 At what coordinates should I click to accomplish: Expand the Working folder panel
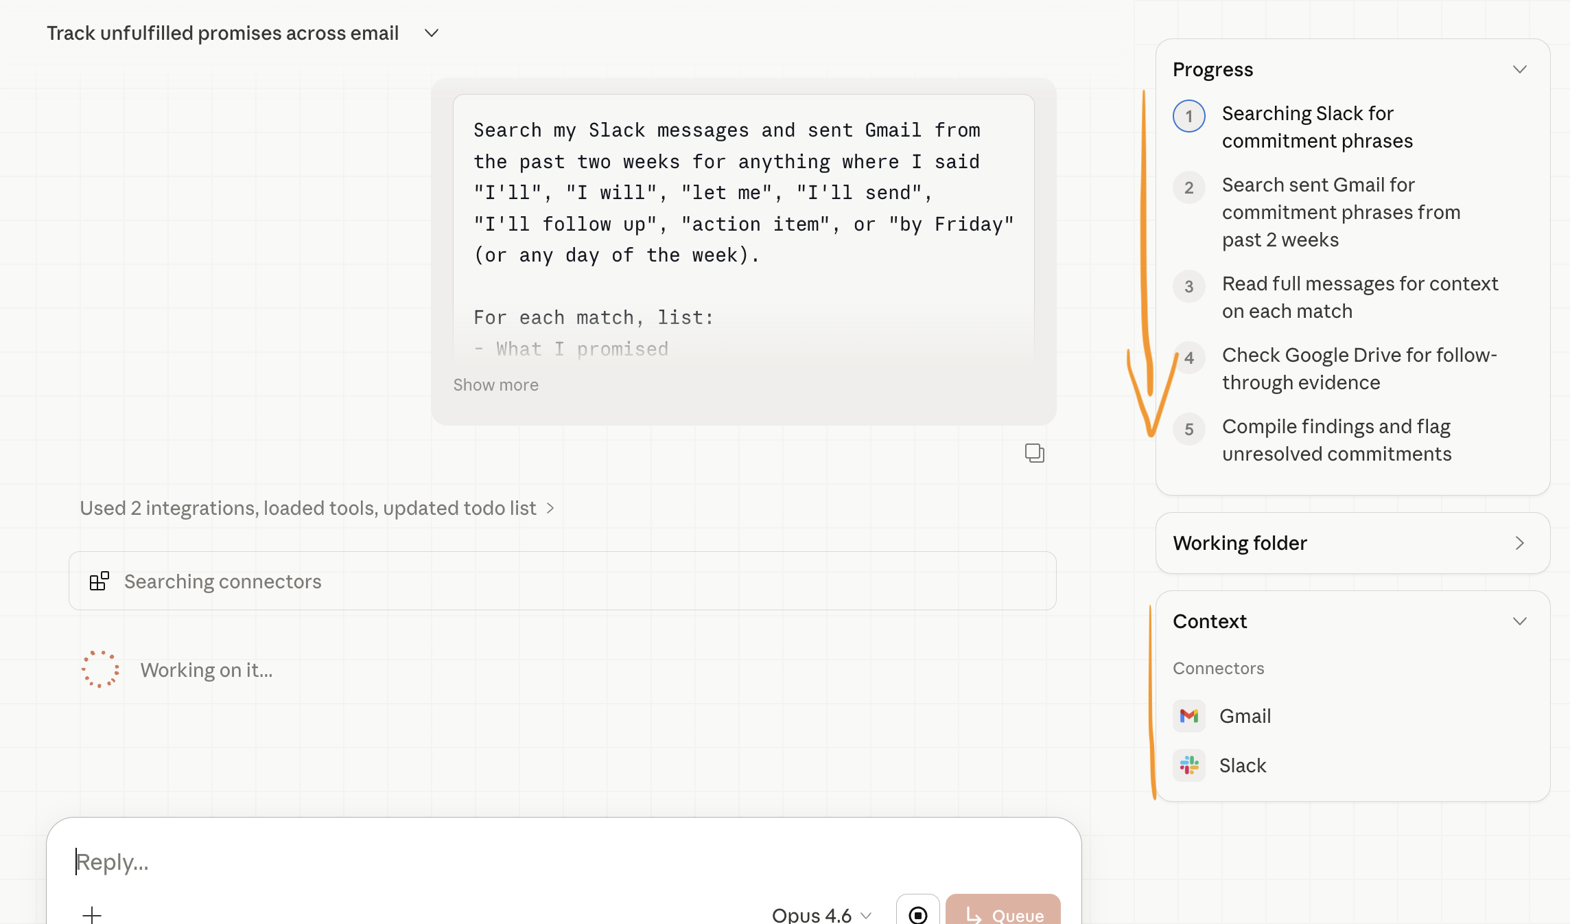(x=1520, y=543)
